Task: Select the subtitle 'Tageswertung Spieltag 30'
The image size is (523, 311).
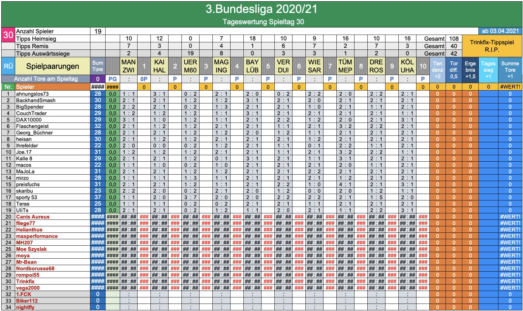Action: (x=263, y=22)
